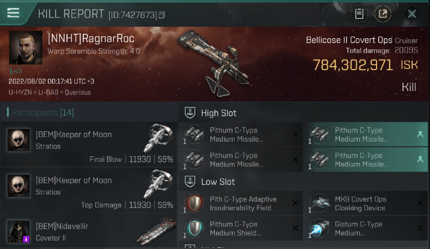Open RagnarRoc's character portrait
The height and width of the screenshot is (249, 430).
coord(25,47)
